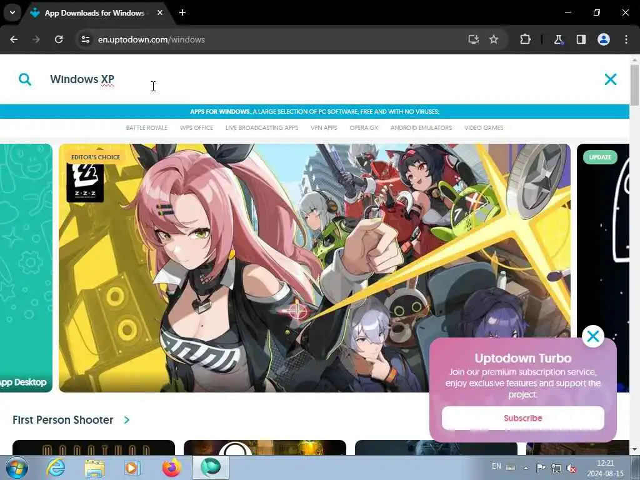This screenshot has height=480, width=640.
Task: Close the Uptodown search bar
Action: pyautogui.click(x=610, y=79)
